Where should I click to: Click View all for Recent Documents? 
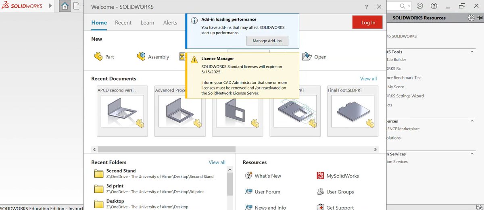pyautogui.click(x=368, y=79)
